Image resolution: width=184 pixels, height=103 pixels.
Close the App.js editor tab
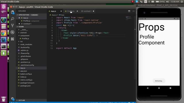(x=61, y=11)
